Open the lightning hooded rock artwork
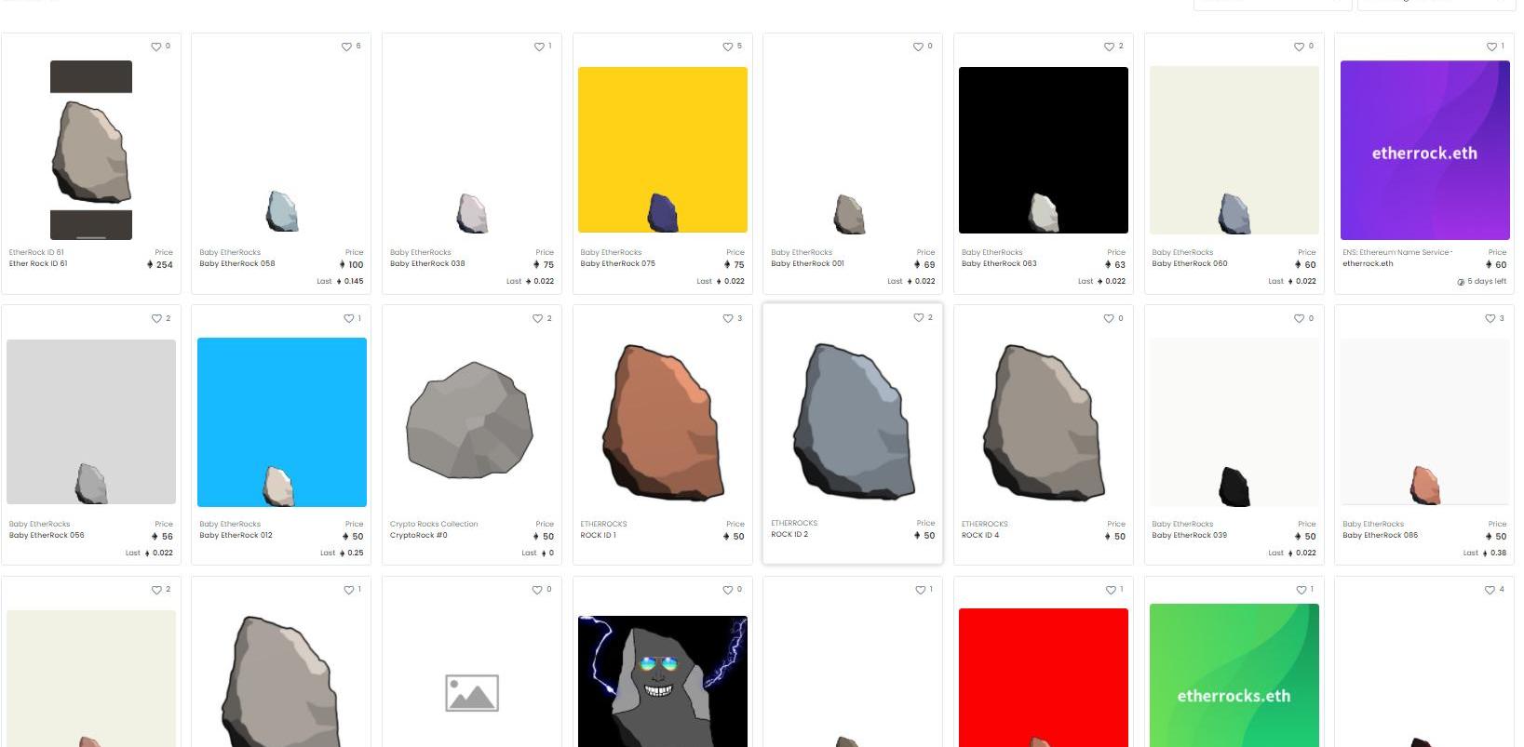Image resolution: width=1524 pixels, height=747 pixels. tap(662, 681)
